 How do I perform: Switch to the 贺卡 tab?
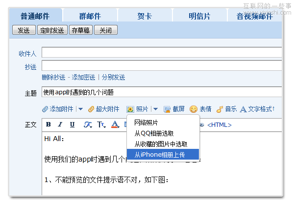145,16
